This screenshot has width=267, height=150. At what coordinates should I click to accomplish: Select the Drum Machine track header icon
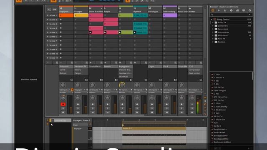[x=91, y=8]
